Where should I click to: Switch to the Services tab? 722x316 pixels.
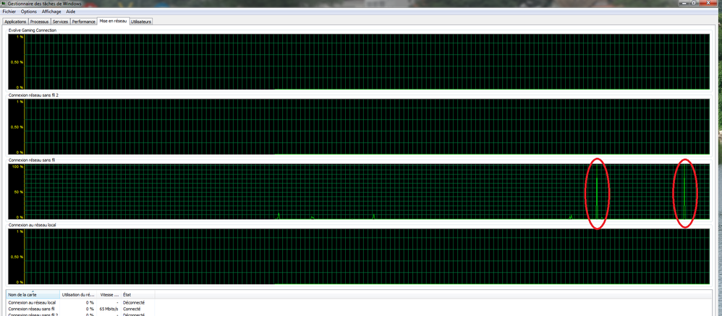point(60,22)
